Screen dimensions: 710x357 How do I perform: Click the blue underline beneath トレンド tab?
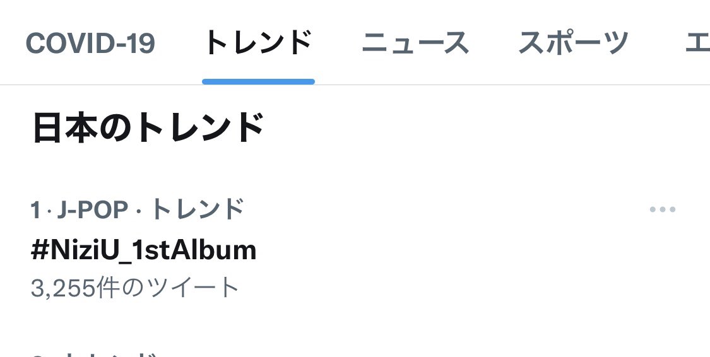[x=258, y=81]
